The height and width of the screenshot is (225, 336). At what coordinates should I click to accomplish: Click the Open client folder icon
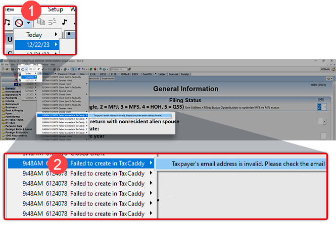[7, 69]
